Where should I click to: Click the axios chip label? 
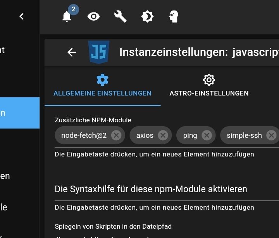coord(145,136)
